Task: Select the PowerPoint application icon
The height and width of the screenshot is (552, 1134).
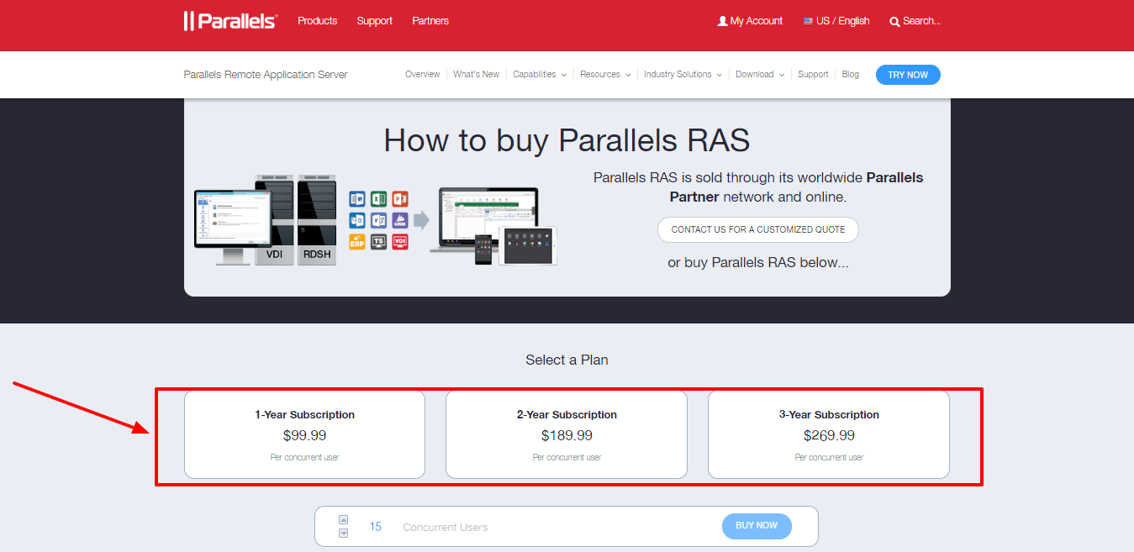Action: [400, 198]
